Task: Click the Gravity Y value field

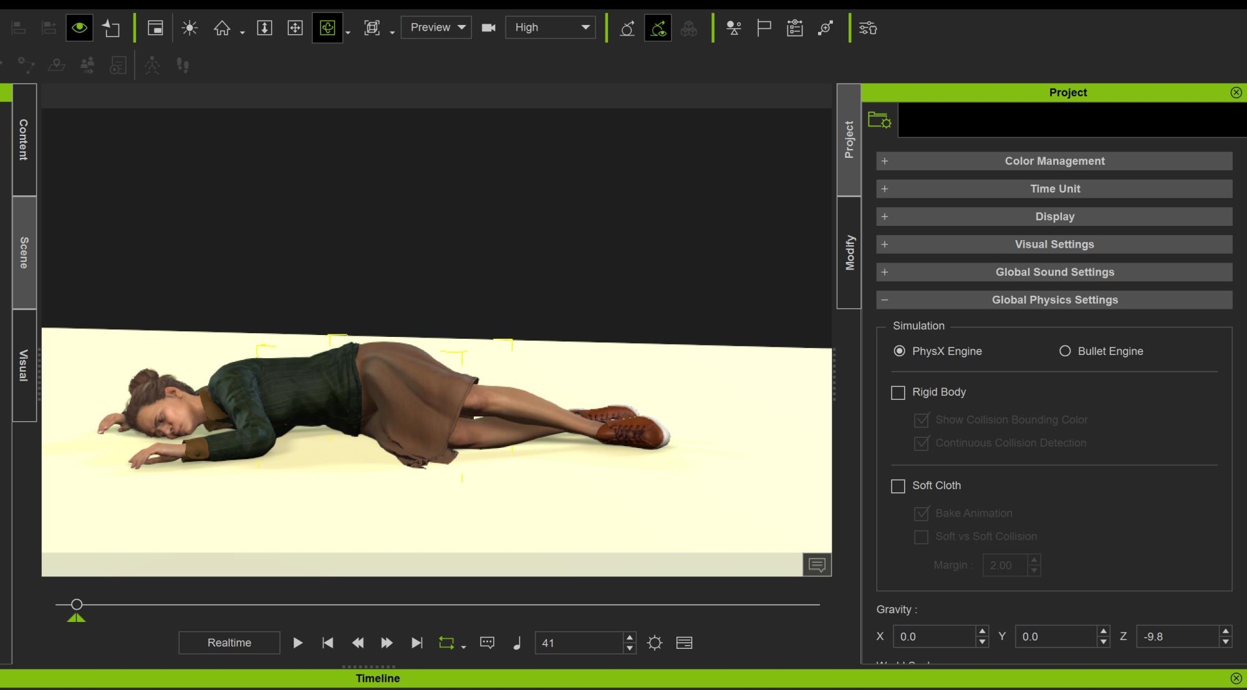Action: pyautogui.click(x=1056, y=636)
